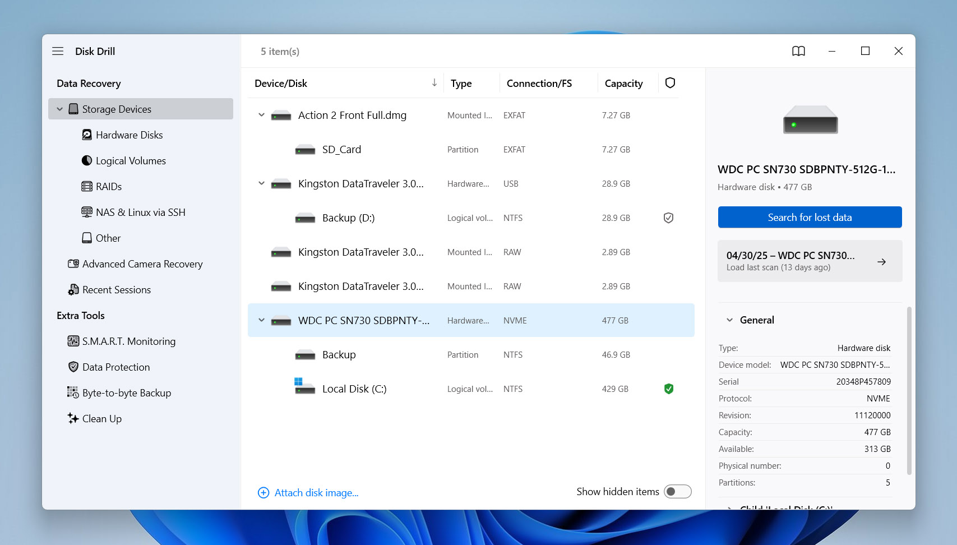This screenshot has width=957, height=545.
Task: Click the RAIDs icon in sidebar
Action: tap(87, 186)
